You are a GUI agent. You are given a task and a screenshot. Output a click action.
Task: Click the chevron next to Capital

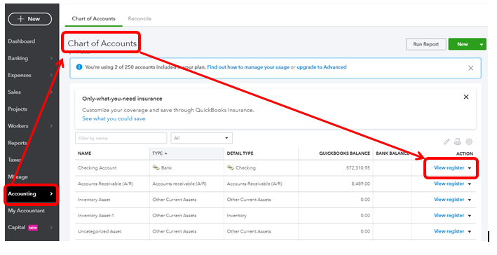pyautogui.click(x=51, y=228)
